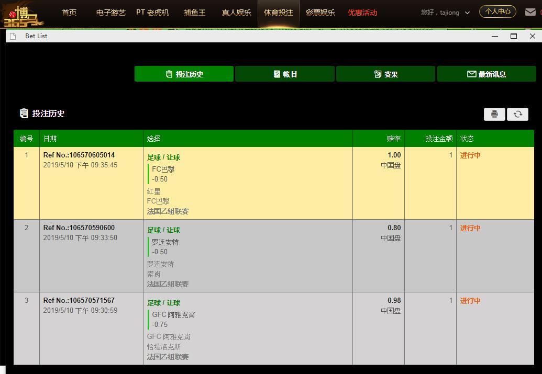The height and width of the screenshot is (374, 542).
Task: Click the date 2019/5/10 下午 09:35:45
Action: [x=80, y=165]
